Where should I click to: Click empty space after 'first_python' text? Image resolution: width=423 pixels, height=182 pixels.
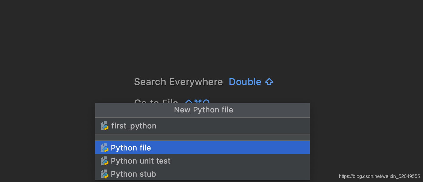232,126
